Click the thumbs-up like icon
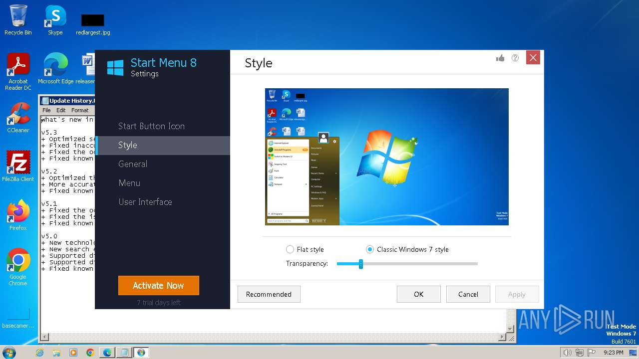639x359 pixels. (500, 58)
